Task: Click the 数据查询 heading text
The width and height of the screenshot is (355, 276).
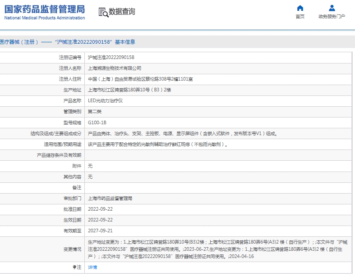Action: 122,12
